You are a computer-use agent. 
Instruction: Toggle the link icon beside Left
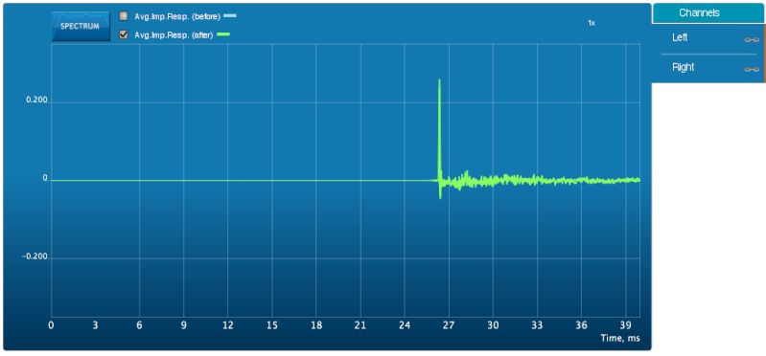tap(752, 39)
